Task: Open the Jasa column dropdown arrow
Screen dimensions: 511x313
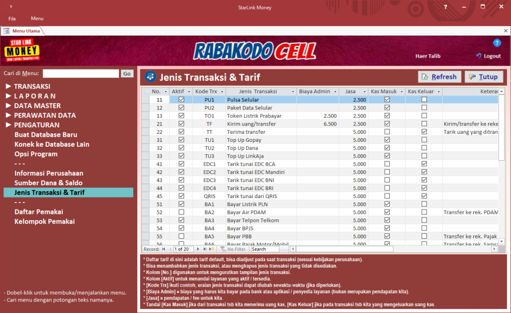Action: click(x=364, y=92)
